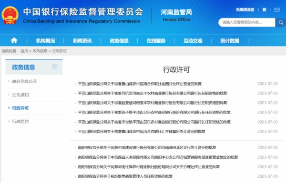
Task: Click the search magnifier button
Action: pos(281,22)
